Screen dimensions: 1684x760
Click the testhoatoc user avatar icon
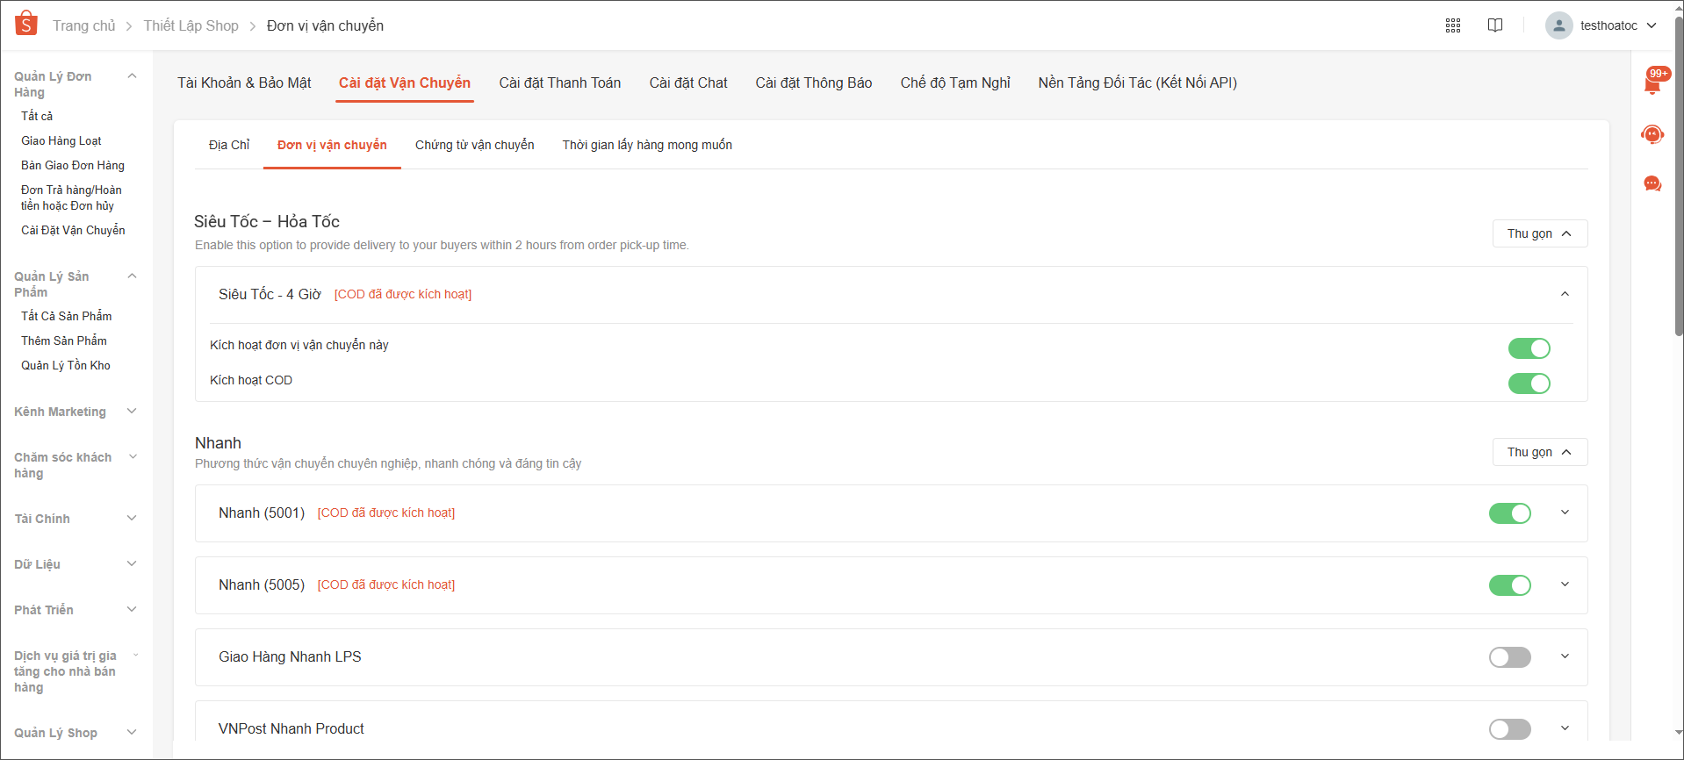(1558, 25)
